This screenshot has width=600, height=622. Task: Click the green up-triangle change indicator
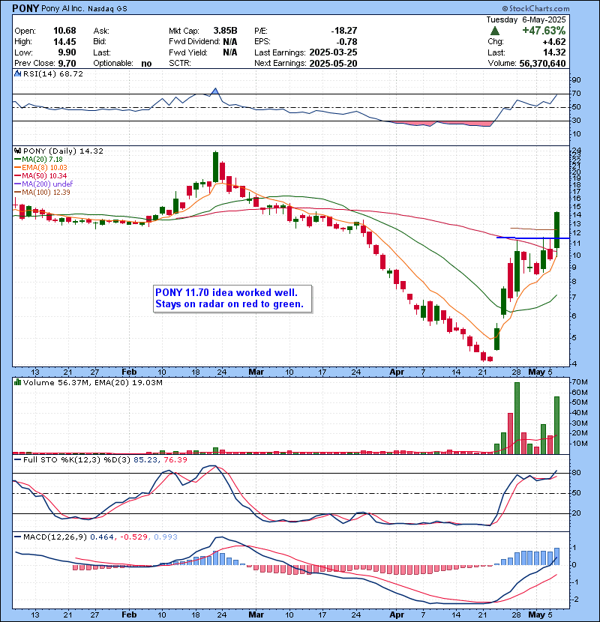[495, 31]
